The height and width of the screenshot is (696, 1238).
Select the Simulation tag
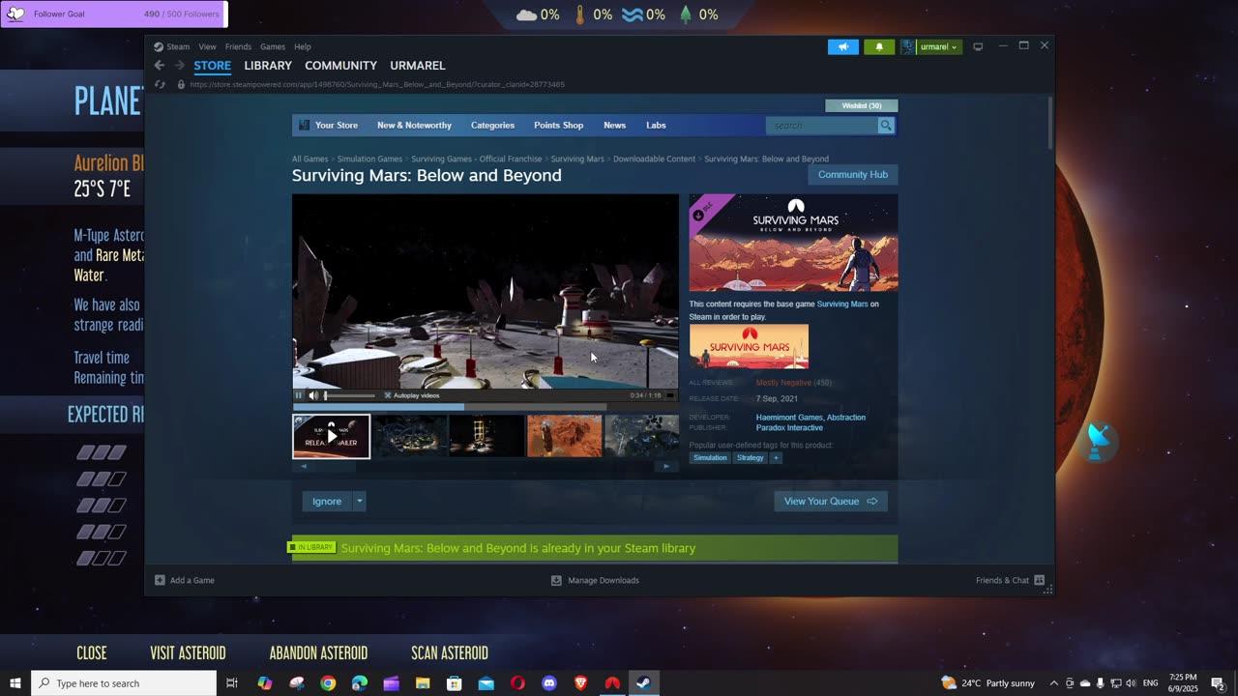coord(710,458)
